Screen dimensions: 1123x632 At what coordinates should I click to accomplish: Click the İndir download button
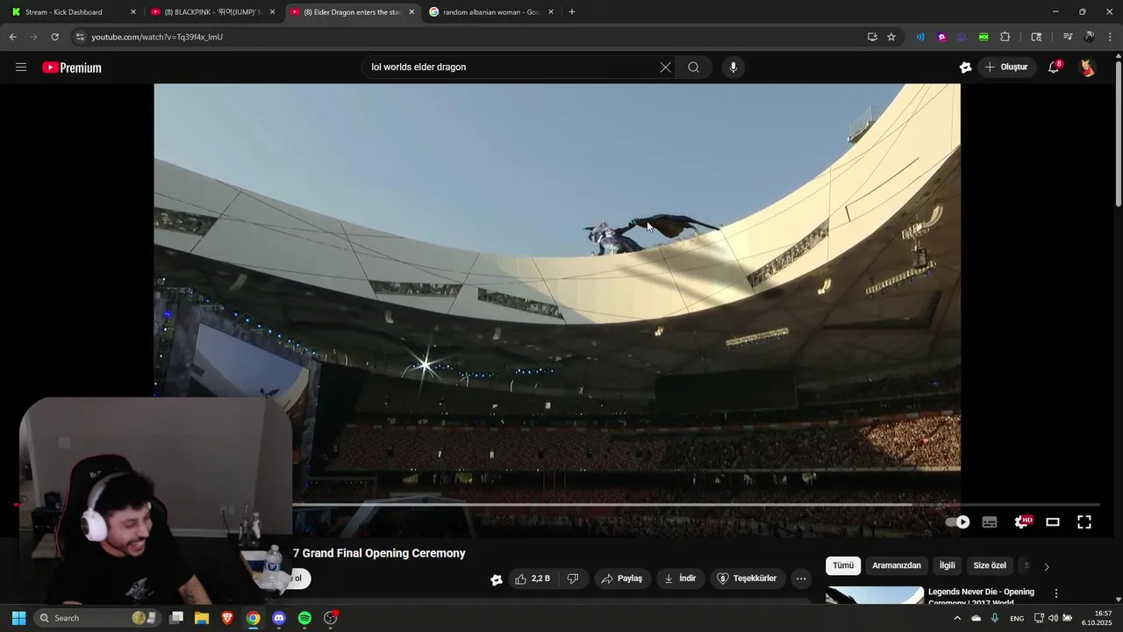click(681, 578)
